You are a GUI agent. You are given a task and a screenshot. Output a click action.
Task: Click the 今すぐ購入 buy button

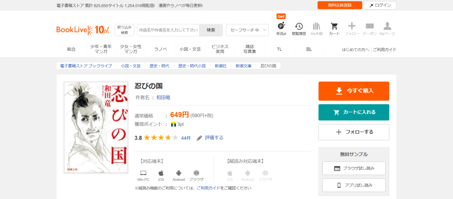click(354, 91)
